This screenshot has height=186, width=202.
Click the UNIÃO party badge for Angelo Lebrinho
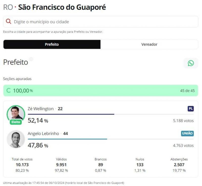(188, 133)
